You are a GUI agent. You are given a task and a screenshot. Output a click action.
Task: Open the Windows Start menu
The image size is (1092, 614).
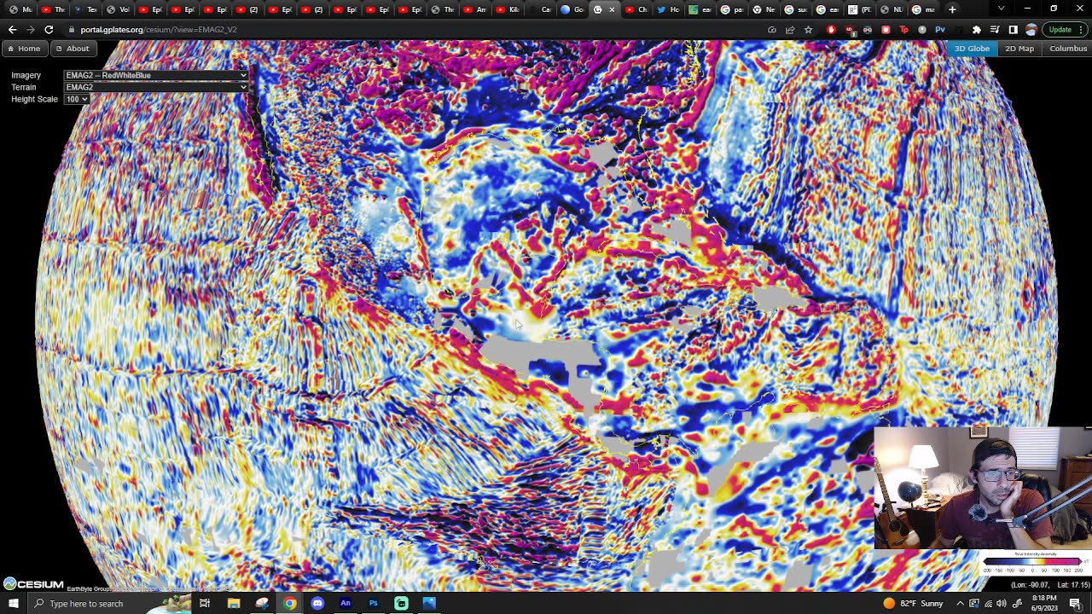click(x=13, y=604)
